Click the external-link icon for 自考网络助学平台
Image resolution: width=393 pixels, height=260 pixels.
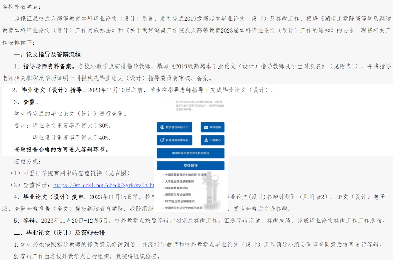(x=162, y=140)
